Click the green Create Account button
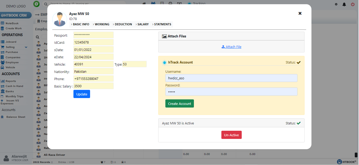The width and height of the screenshot is (359, 165). [179, 104]
